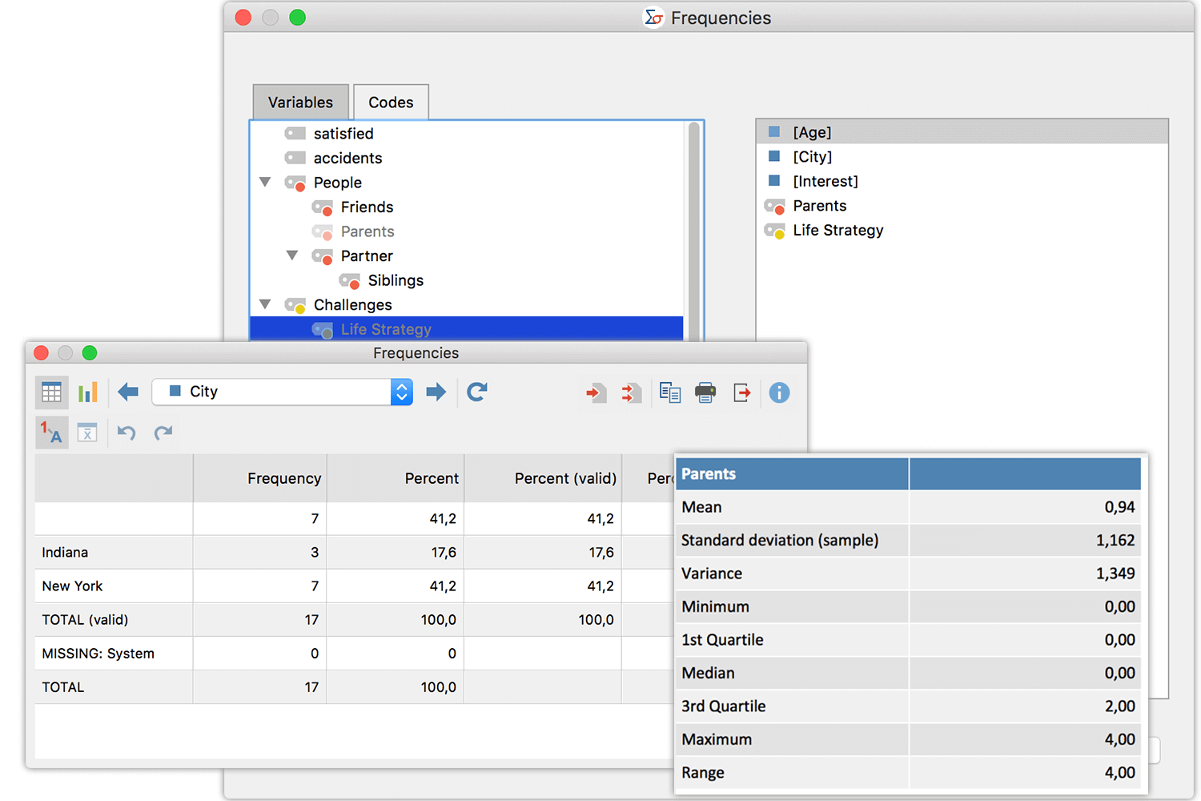Click MISSING: System row label

pyautogui.click(x=98, y=654)
